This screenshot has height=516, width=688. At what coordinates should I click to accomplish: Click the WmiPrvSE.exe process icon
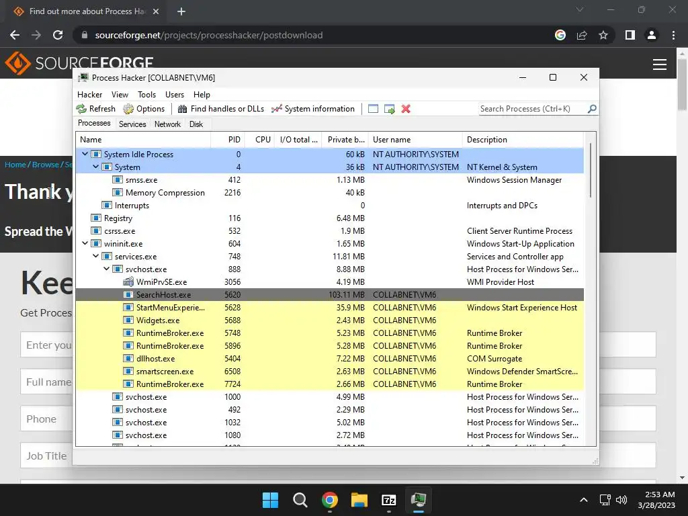point(128,282)
